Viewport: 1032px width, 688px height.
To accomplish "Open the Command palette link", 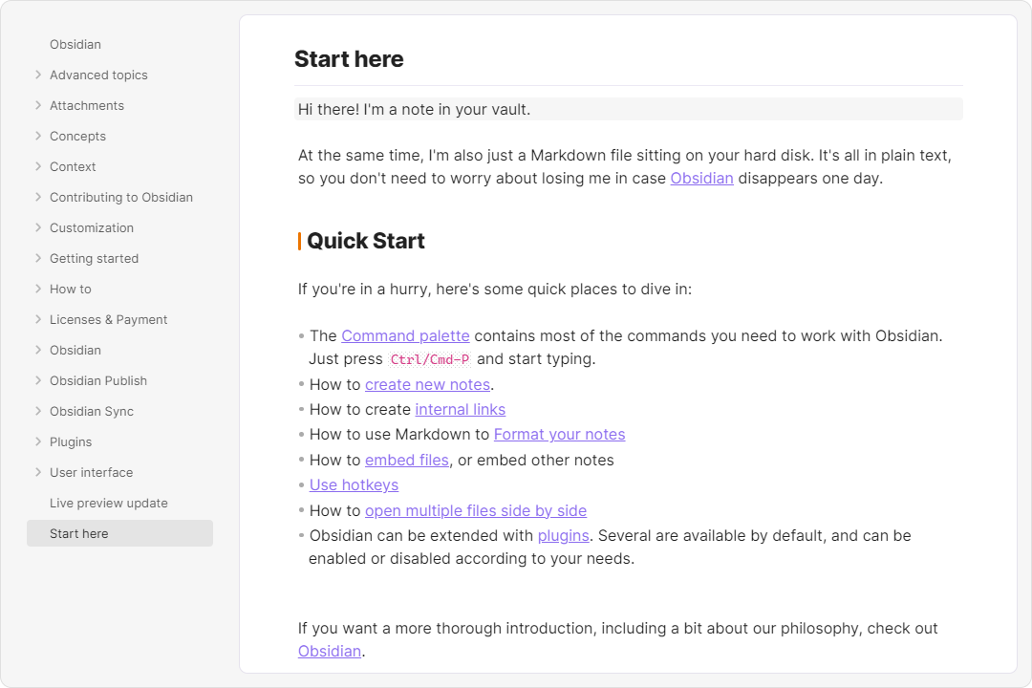I will [405, 335].
